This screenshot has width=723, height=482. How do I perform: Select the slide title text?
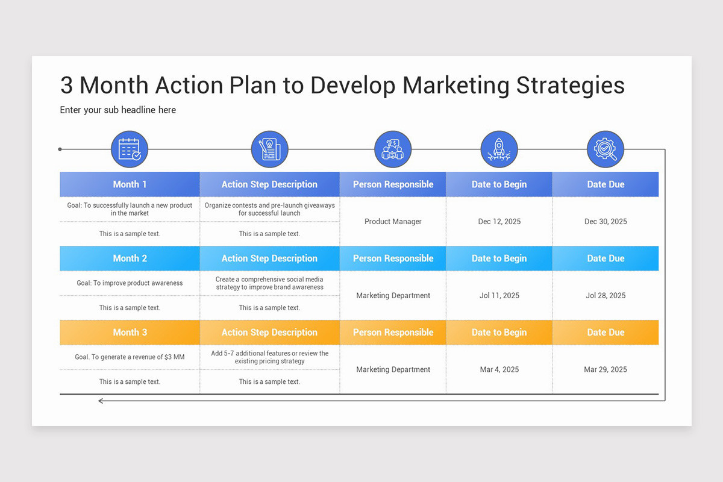(342, 85)
